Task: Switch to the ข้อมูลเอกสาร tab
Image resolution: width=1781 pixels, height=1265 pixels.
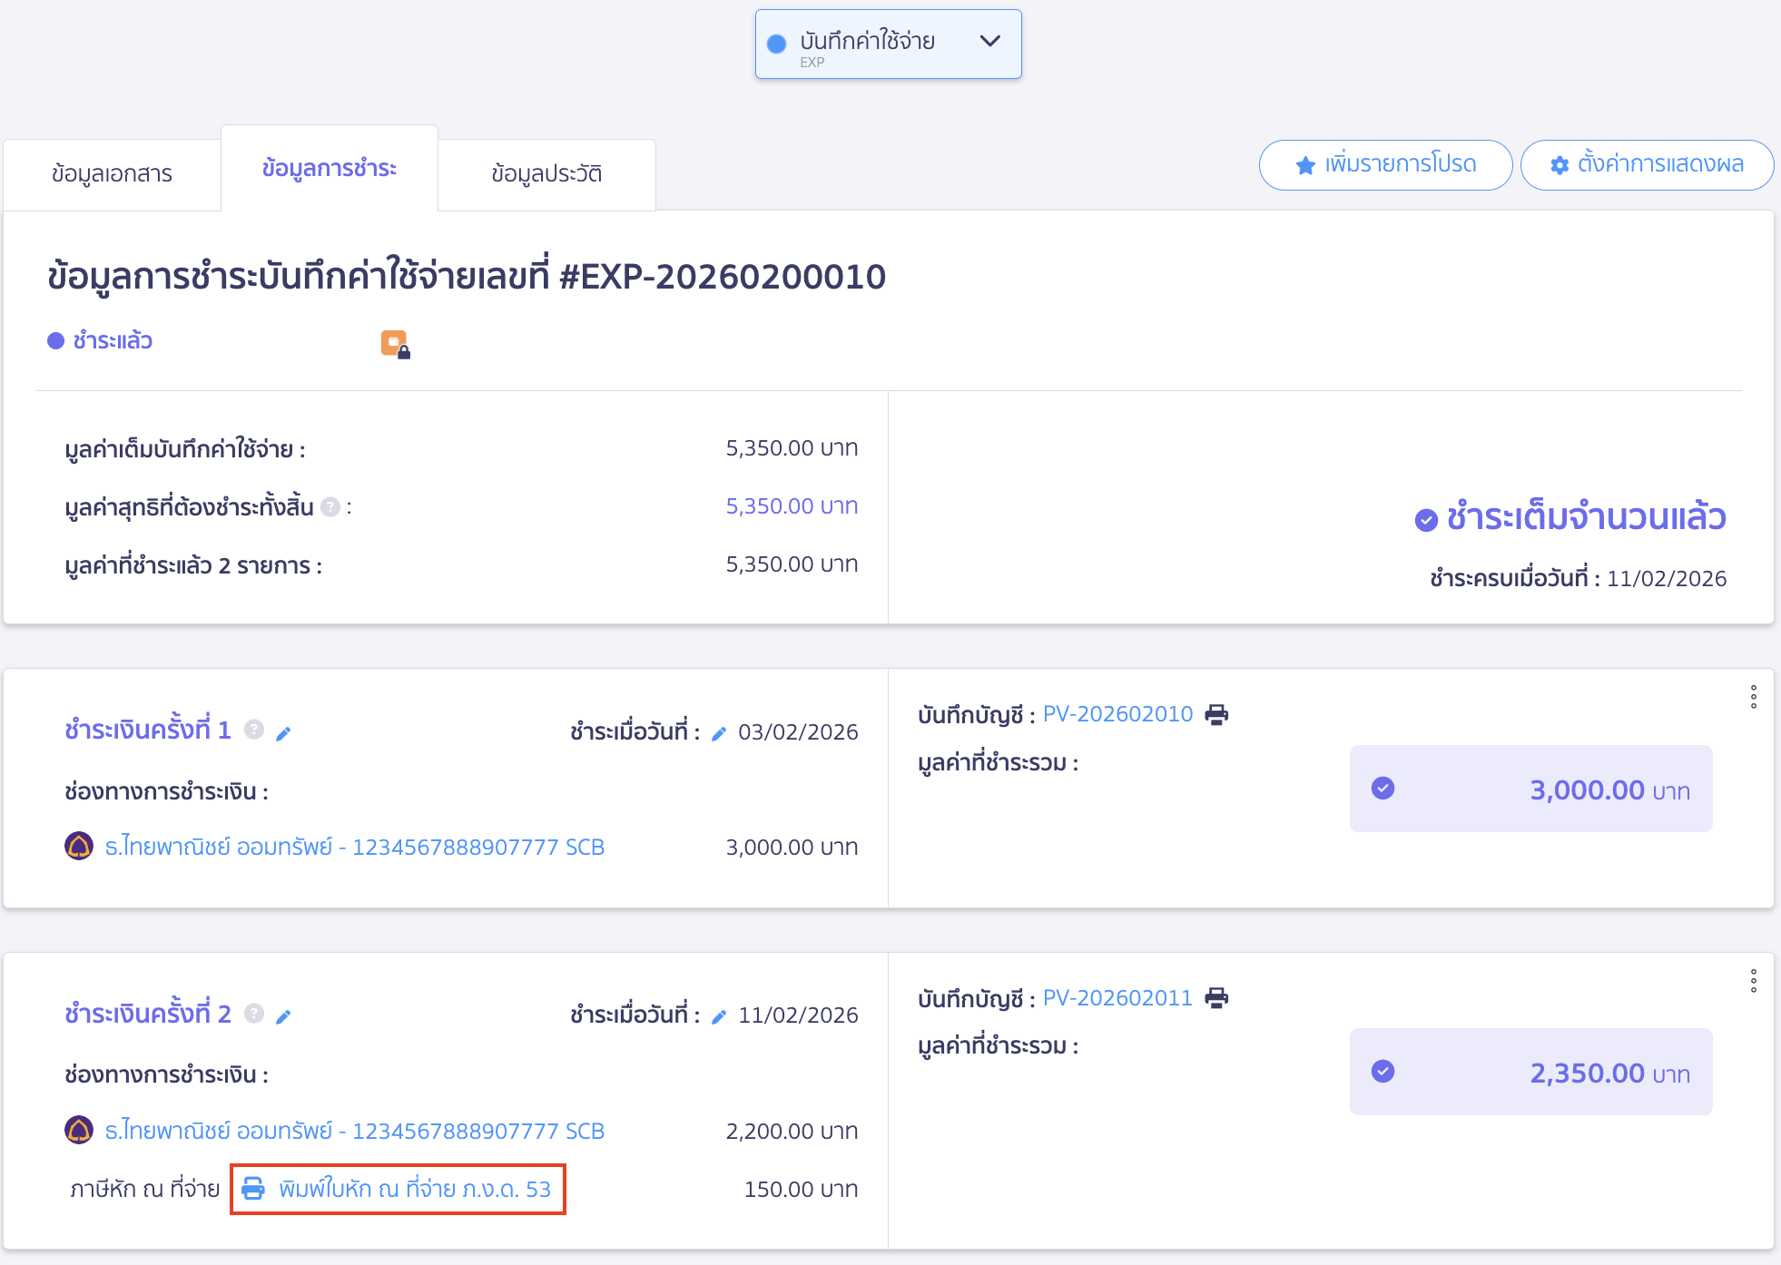Action: point(112,172)
